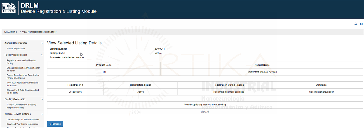Click View Your Registration and Listing Information
364x128 pixels.
click(22, 84)
